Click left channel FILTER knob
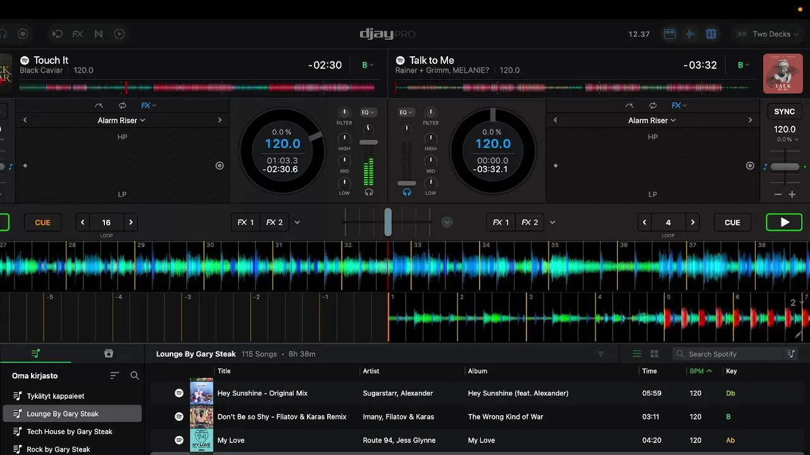Image resolution: width=810 pixels, height=455 pixels. click(x=344, y=112)
